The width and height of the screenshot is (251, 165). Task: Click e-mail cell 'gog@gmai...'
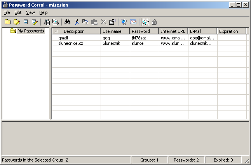(x=202, y=38)
